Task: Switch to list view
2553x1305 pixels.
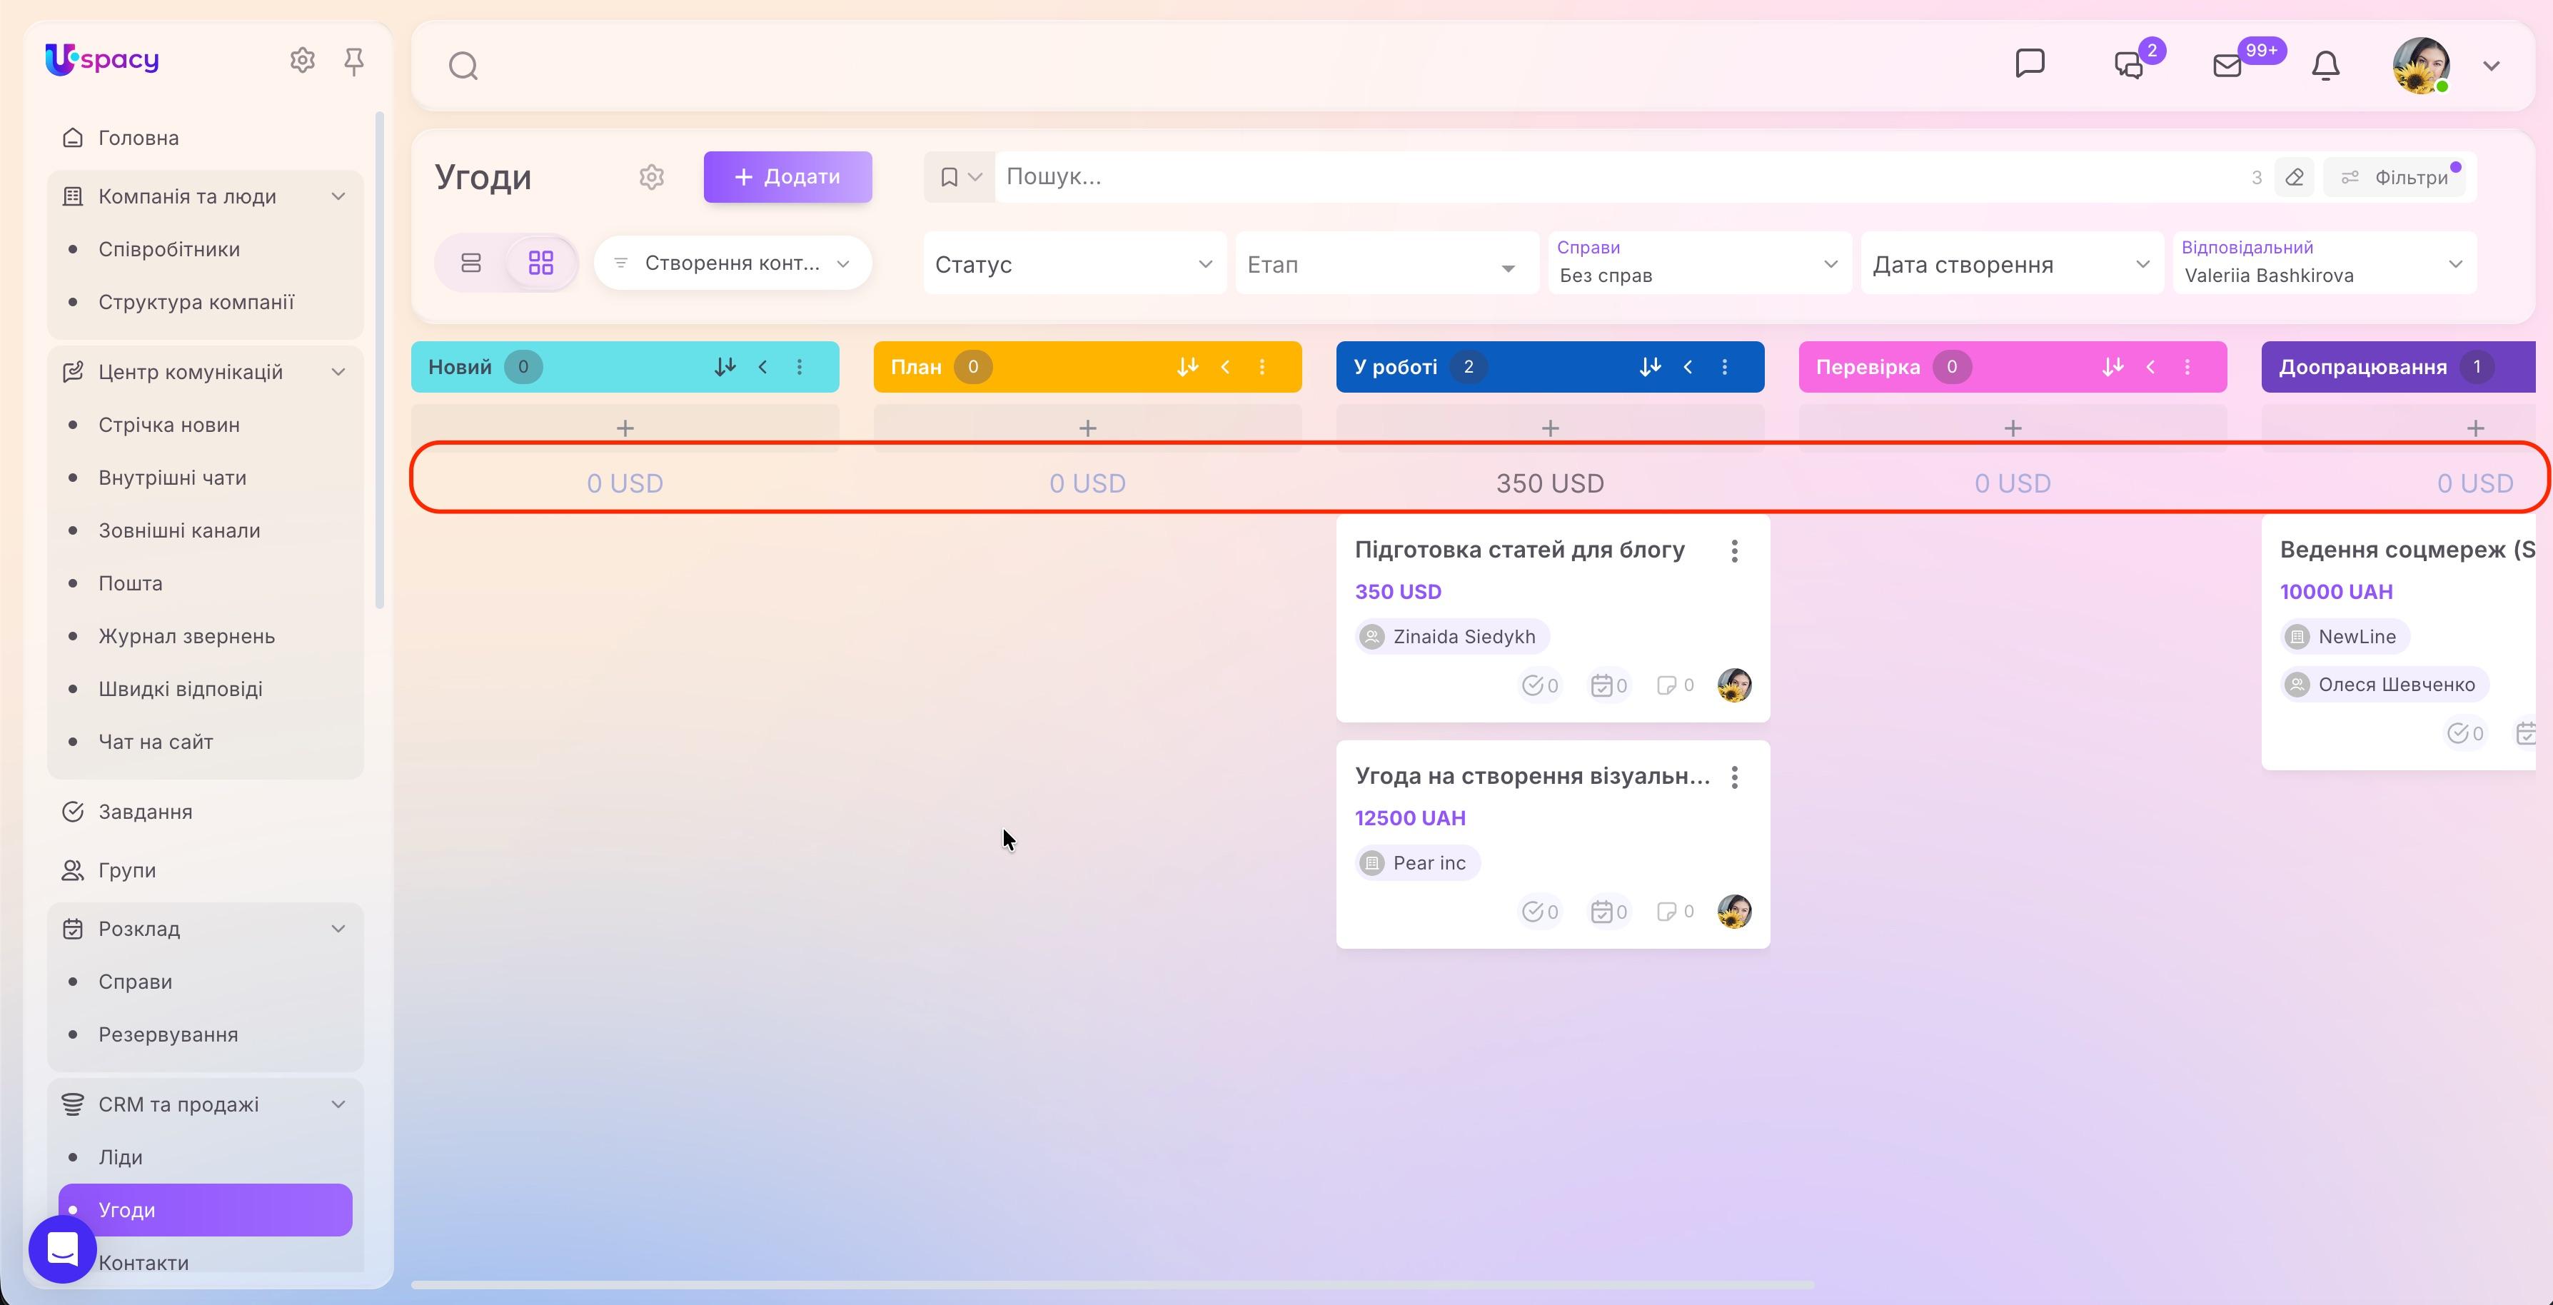Action: [470, 263]
